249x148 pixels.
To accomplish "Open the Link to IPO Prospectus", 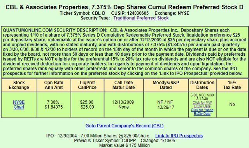I will [179, 136].
